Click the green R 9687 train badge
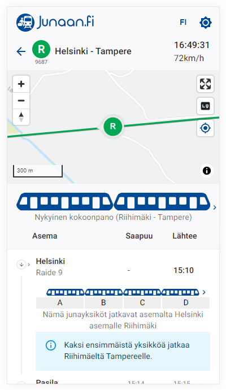The height and width of the screenshot is (390, 226). point(41,52)
